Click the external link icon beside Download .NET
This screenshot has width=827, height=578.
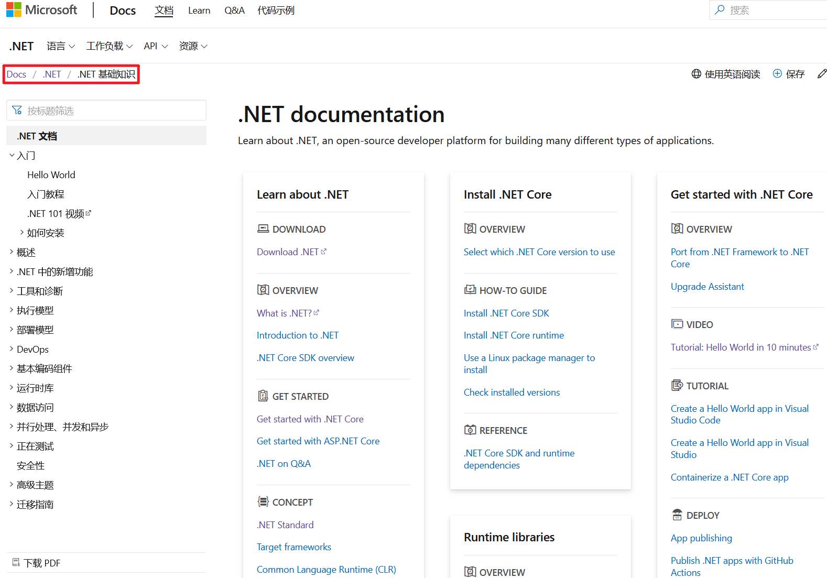click(x=324, y=252)
